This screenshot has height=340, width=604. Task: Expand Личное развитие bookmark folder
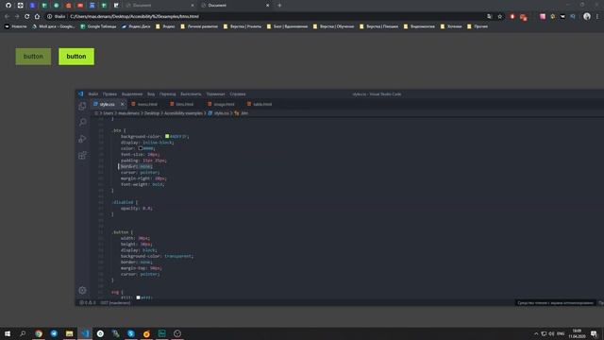199,26
